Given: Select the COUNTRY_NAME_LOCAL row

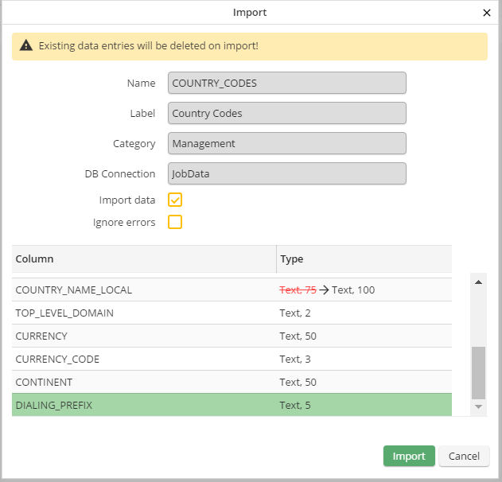Looking at the screenshot, I should point(232,290).
